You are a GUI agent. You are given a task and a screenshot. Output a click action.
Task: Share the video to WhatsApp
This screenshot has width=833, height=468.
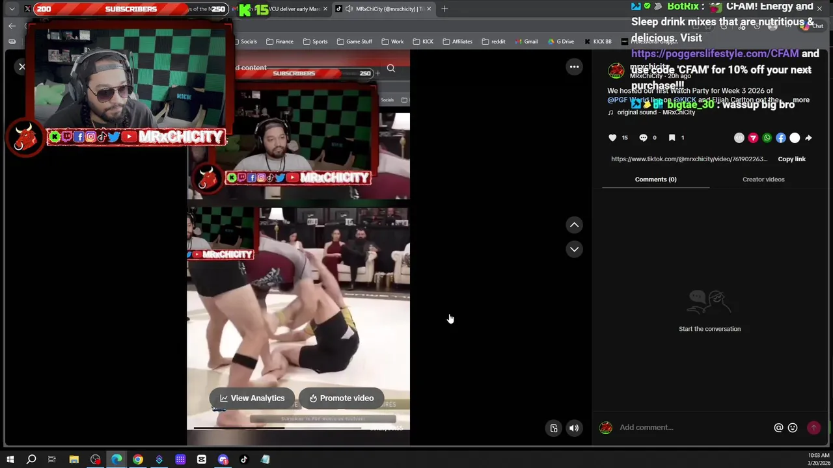pos(767,138)
